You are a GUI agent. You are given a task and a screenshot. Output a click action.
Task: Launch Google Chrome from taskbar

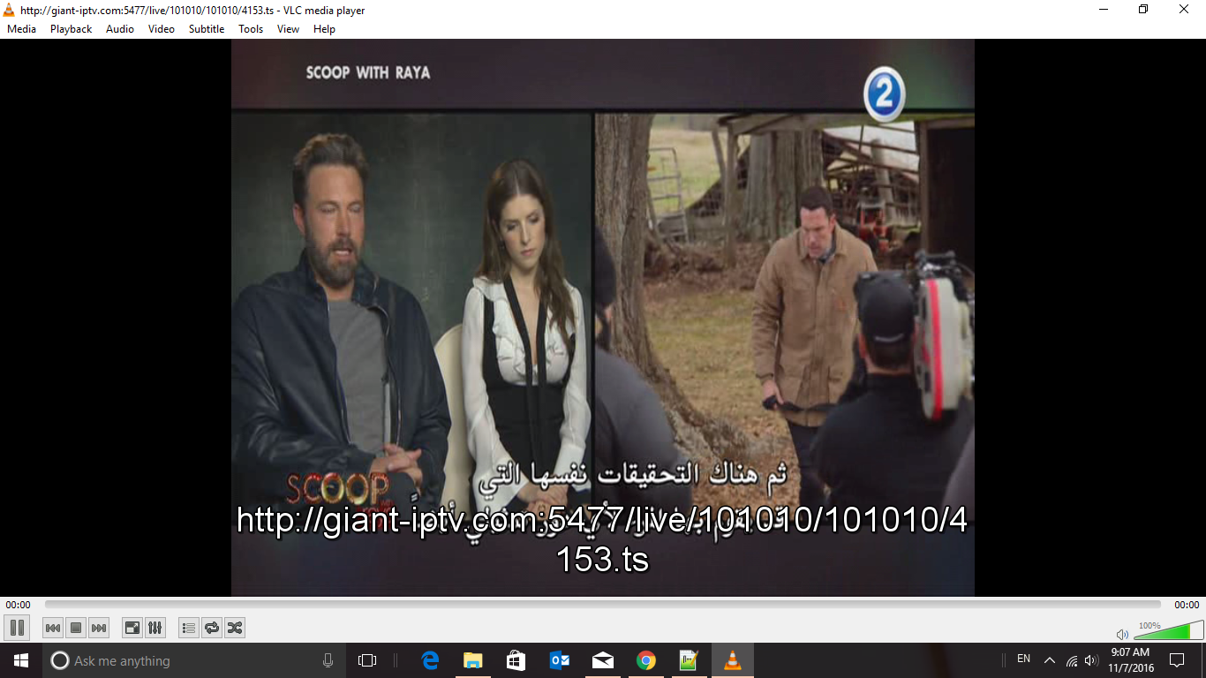(x=646, y=660)
